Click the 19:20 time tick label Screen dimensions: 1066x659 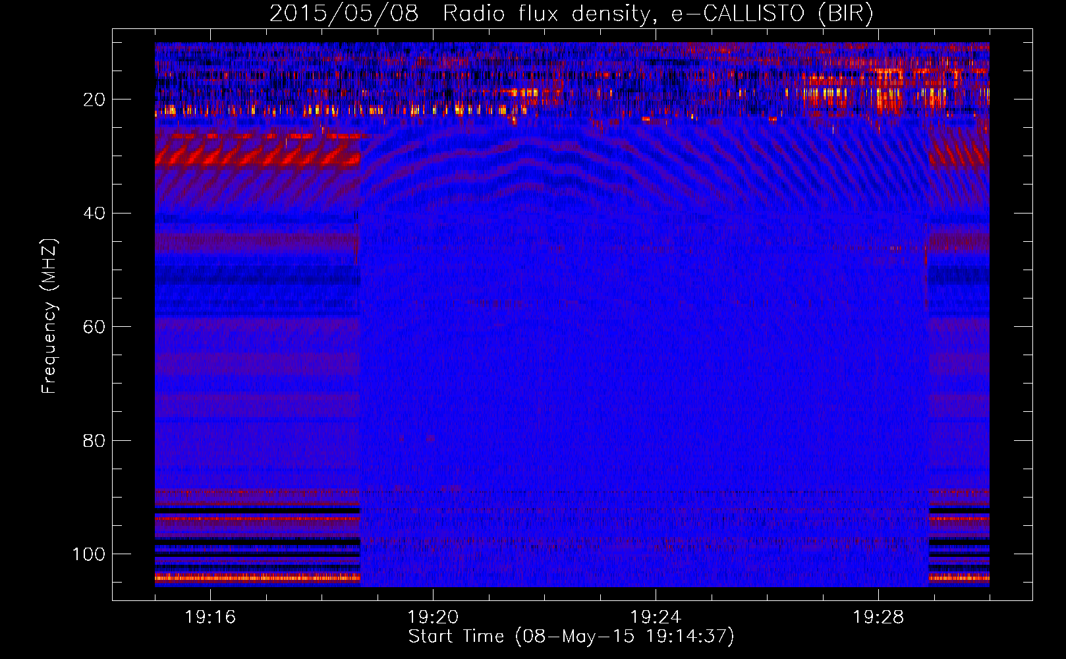[x=433, y=617]
